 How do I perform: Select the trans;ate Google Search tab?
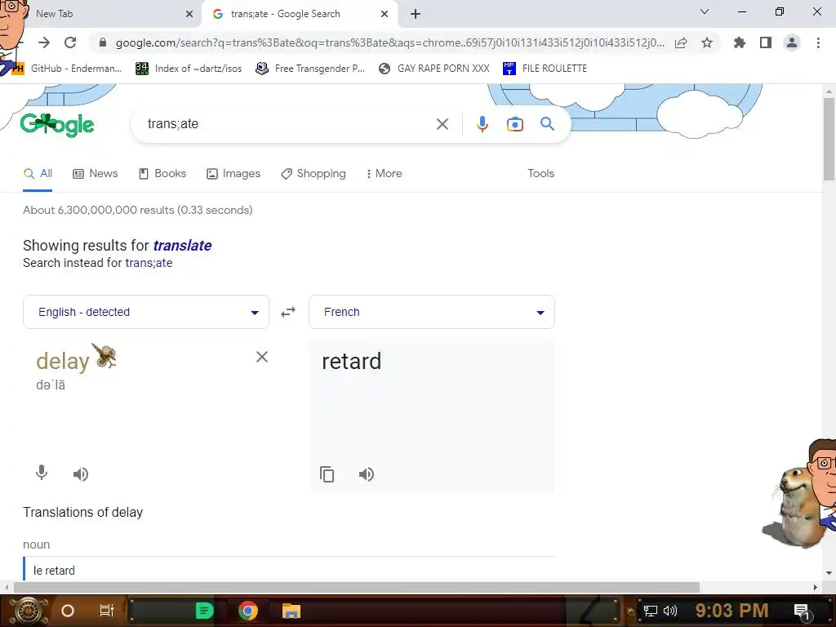point(299,14)
